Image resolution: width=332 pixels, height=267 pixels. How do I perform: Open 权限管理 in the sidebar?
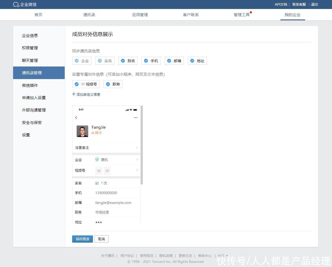pos(30,48)
